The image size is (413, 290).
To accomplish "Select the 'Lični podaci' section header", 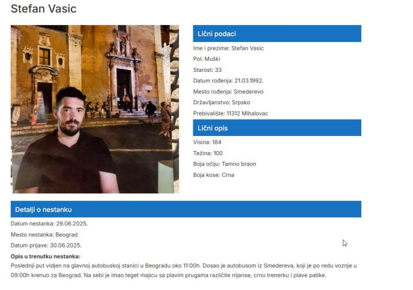I will click(277, 34).
